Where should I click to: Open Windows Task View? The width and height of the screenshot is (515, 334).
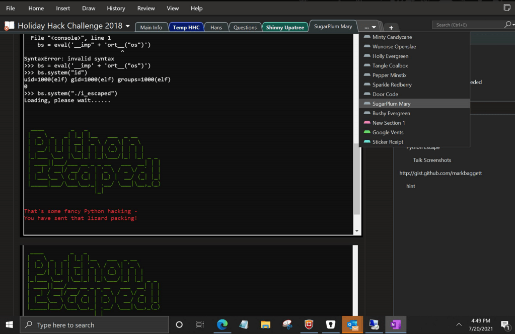[x=200, y=324]
